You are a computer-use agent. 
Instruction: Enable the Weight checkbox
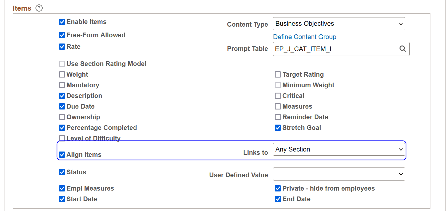(x=62, y=74)
